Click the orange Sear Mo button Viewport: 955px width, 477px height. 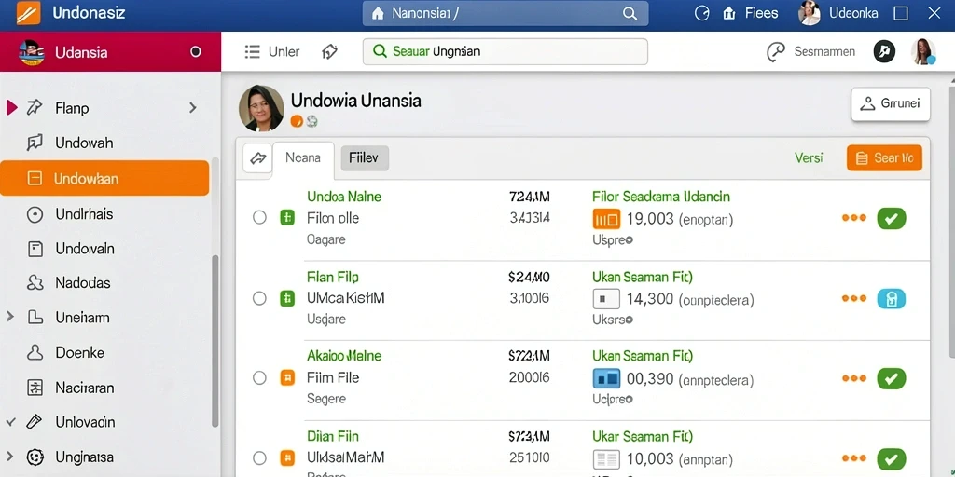pos(884,158)
